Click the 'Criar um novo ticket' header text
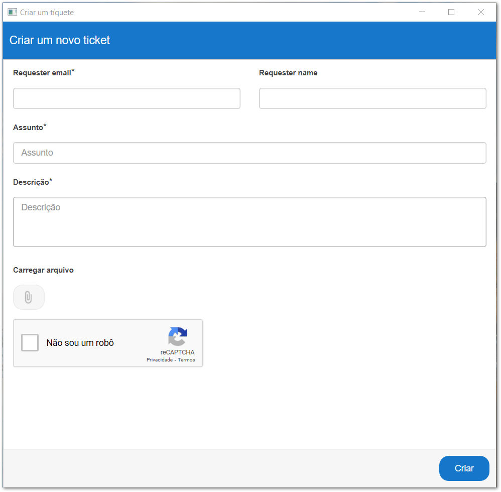 [x=59, y=40]
